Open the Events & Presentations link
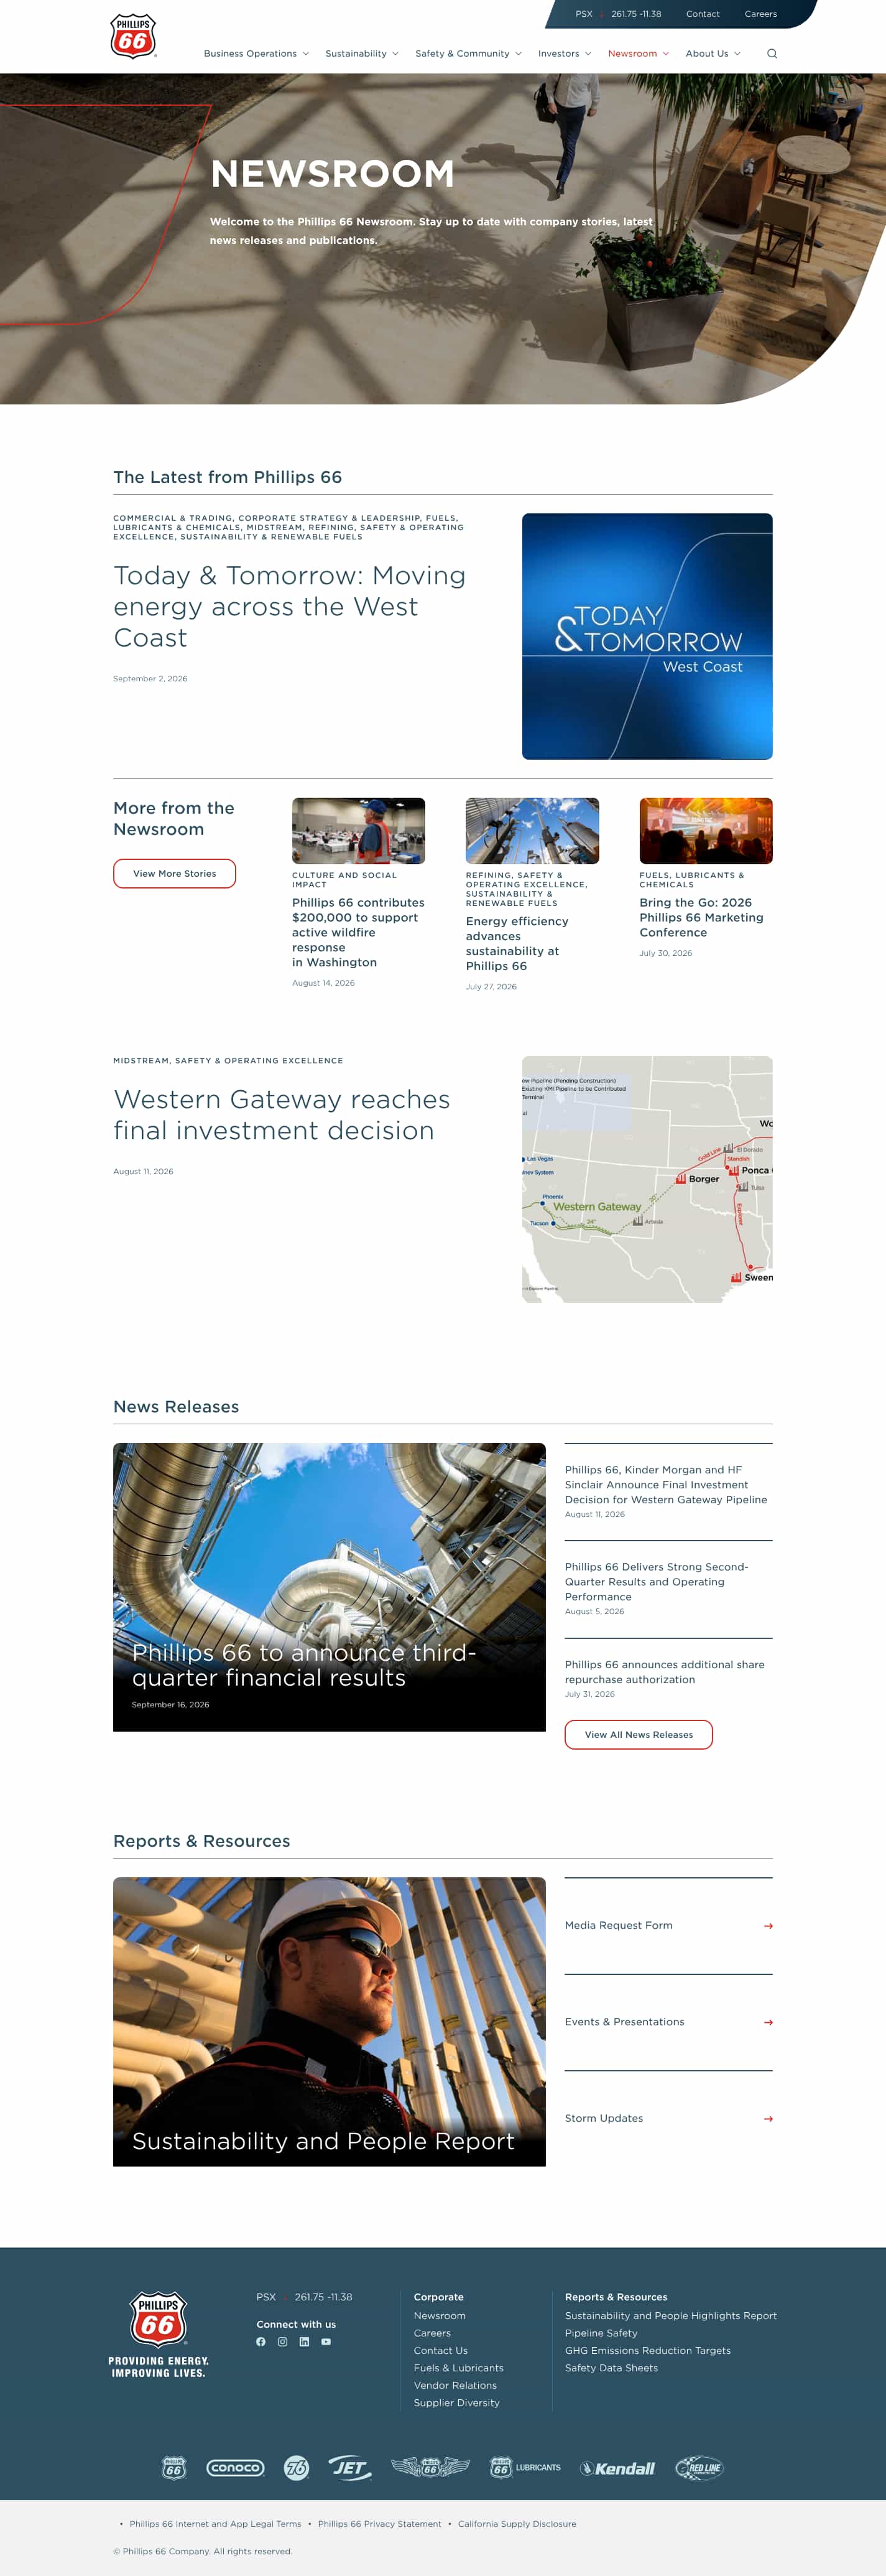 tap(625, 2022)
